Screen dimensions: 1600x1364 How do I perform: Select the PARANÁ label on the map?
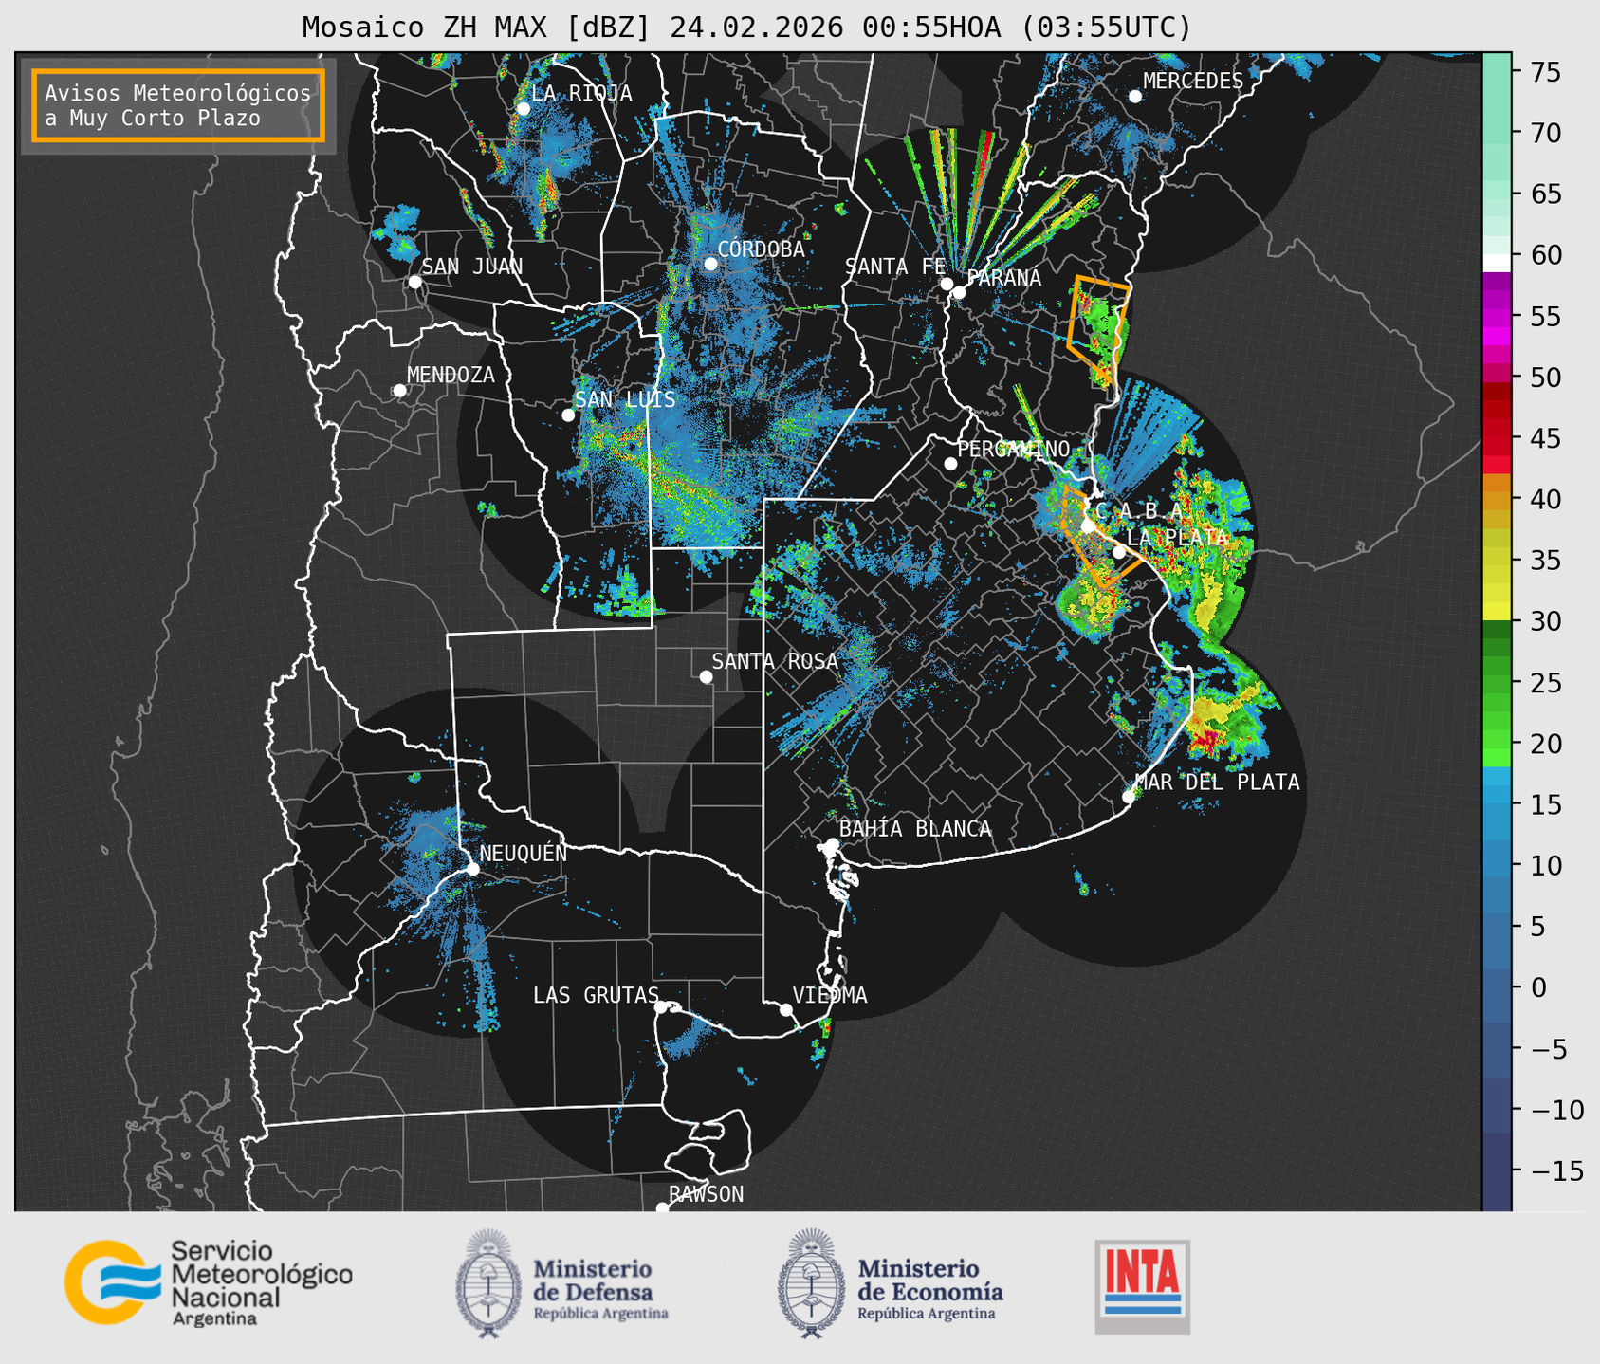[x=1004, y=277]
